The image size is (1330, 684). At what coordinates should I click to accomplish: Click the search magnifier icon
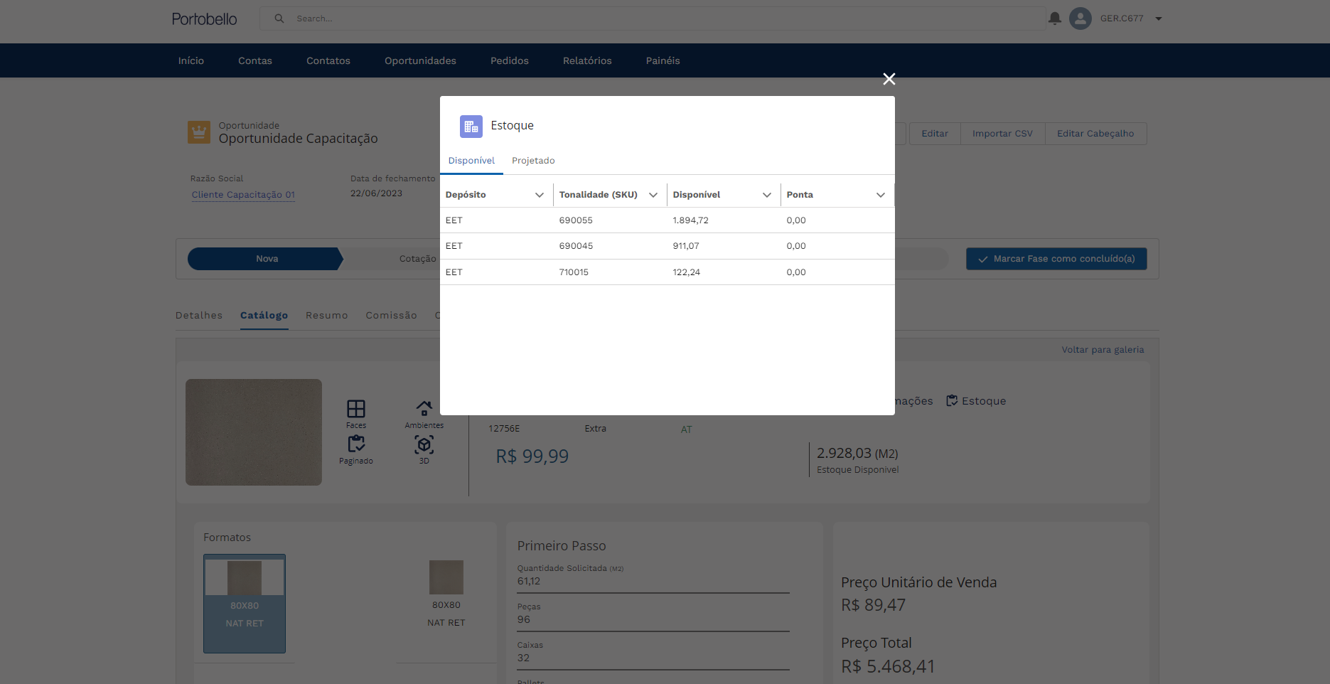pos(279,18)
